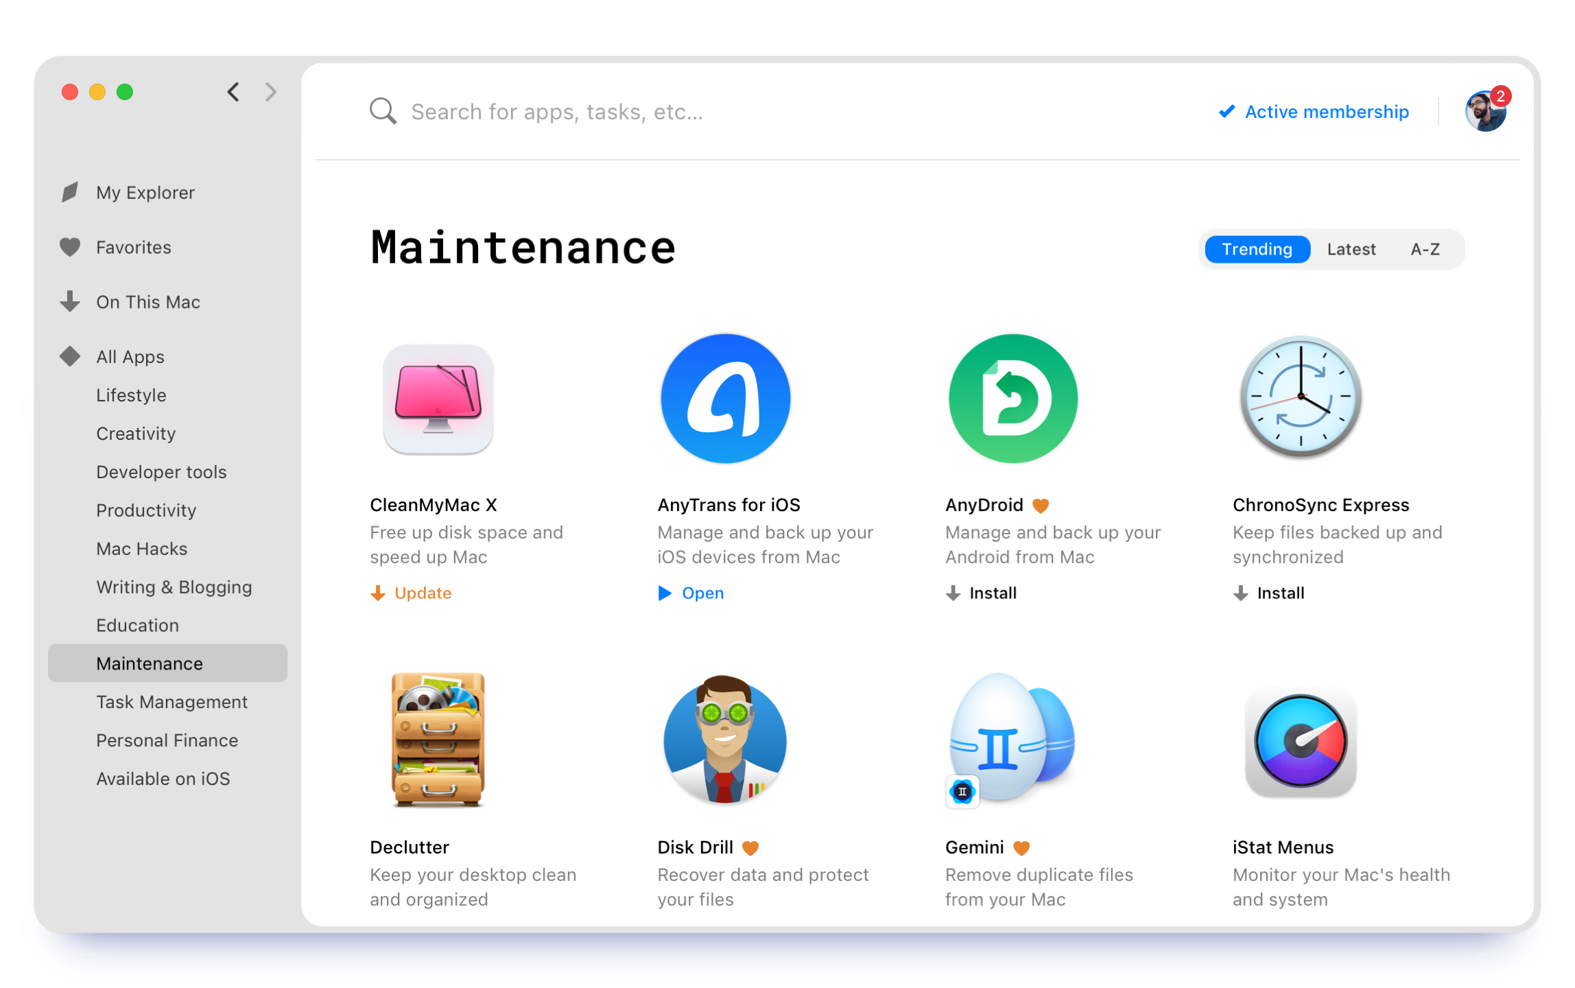Navigate forward with the right chevron
Image resolution: width=1575 pixels, height=988 pixels.
pyautogui.click(x=271, y=92)
